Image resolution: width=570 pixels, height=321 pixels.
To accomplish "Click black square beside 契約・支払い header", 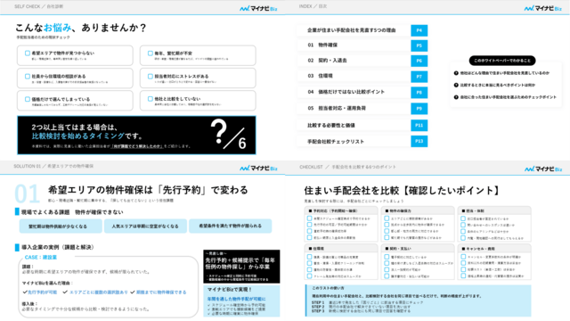I will (387, 249).
